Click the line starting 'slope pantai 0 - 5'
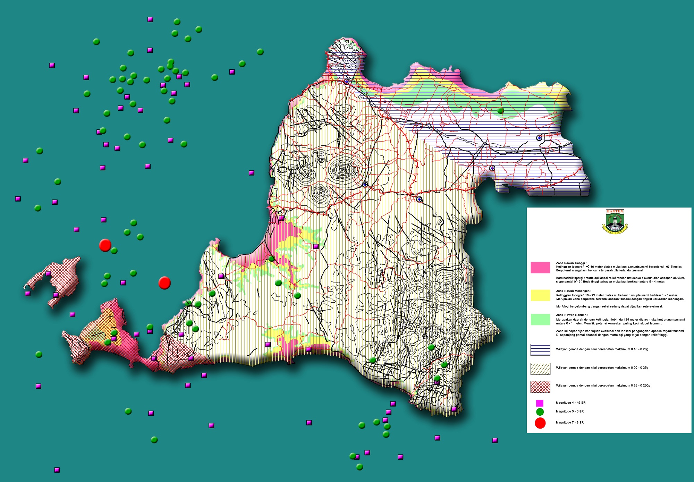Screen dimensions: 694x482 coord(610,281)
